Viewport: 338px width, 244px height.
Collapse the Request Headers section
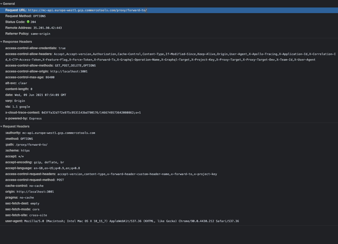(2, 126)
